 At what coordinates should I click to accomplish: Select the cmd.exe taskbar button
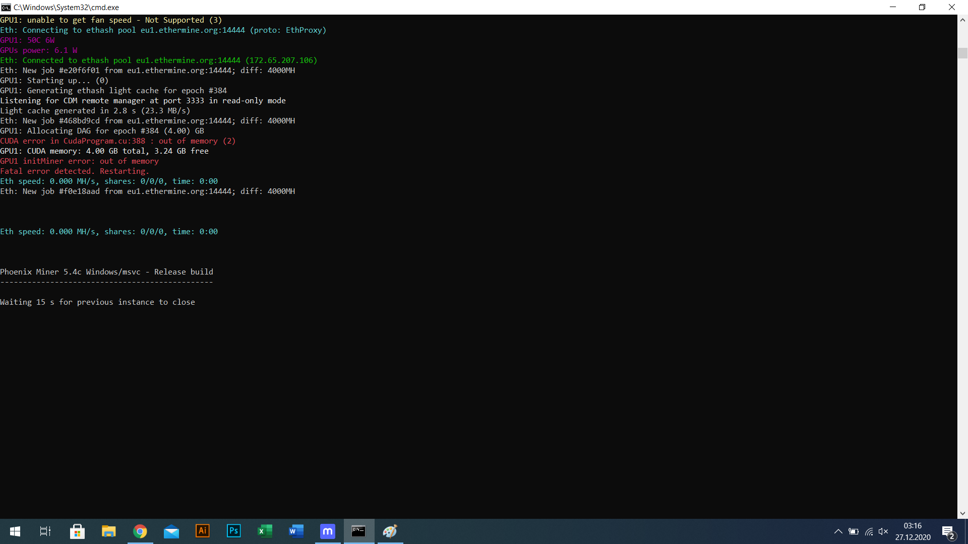click(x=359, y=531)
